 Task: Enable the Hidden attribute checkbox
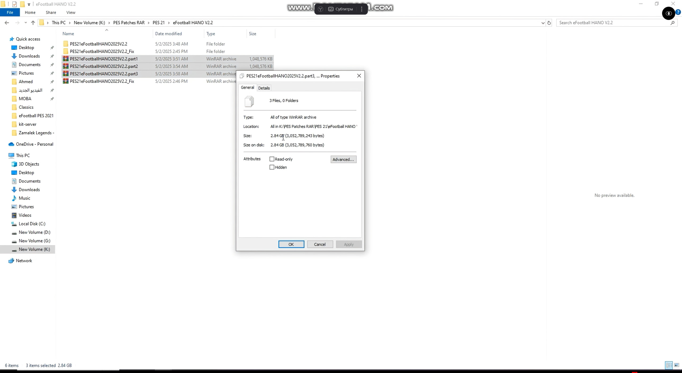coord(272,167)
